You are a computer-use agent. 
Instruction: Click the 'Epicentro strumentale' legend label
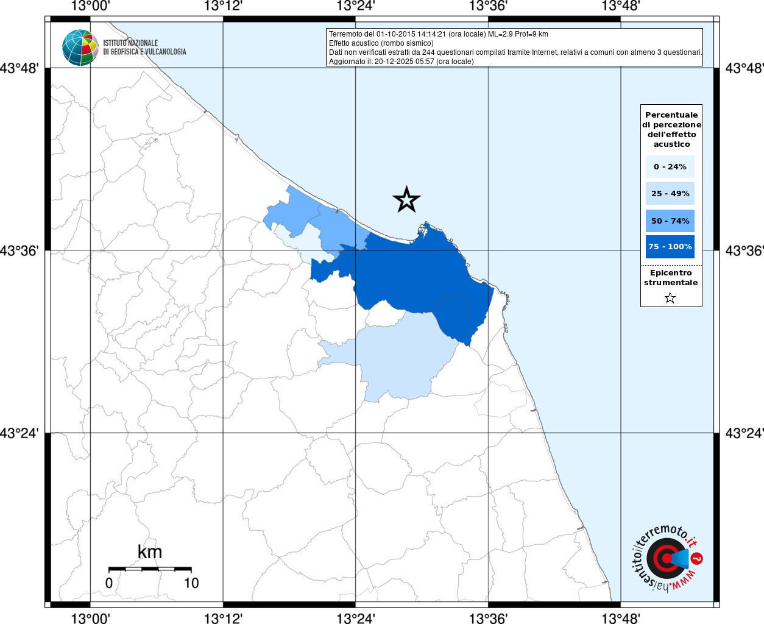click(x=671, y=278)
